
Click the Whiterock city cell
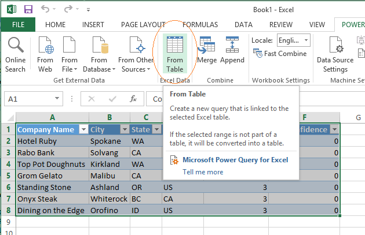(x=110, y=199)
